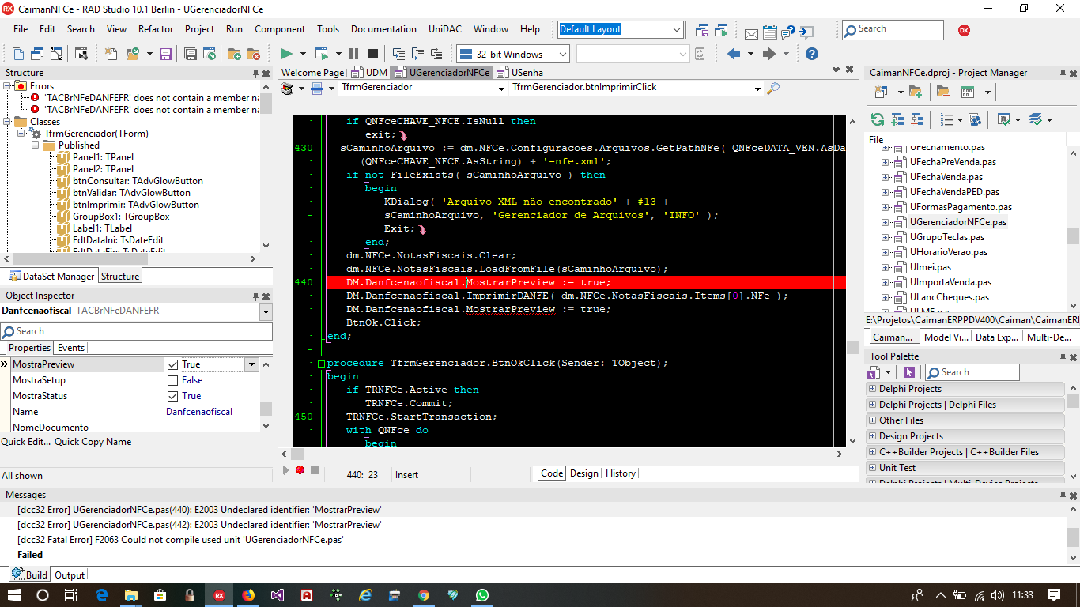Collapse the BtnOkClick procedure fold marker
Viewport: 1080px width, 607px height.
point(320,364)
